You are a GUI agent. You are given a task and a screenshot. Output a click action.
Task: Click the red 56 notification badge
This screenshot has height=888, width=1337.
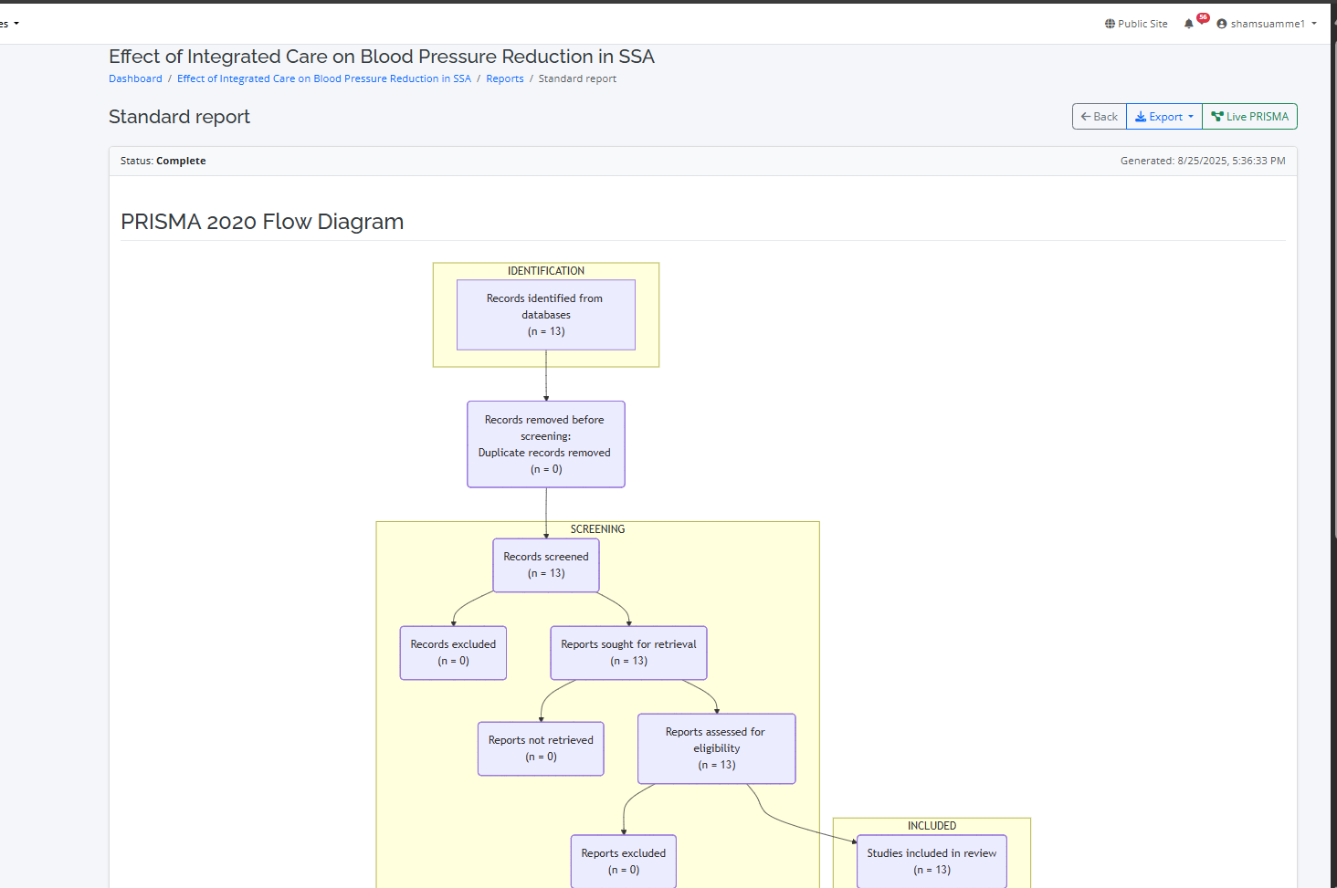pos(1202,17)
